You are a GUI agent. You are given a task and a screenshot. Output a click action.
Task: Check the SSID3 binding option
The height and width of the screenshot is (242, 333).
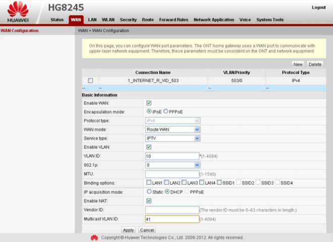(258, 183)
